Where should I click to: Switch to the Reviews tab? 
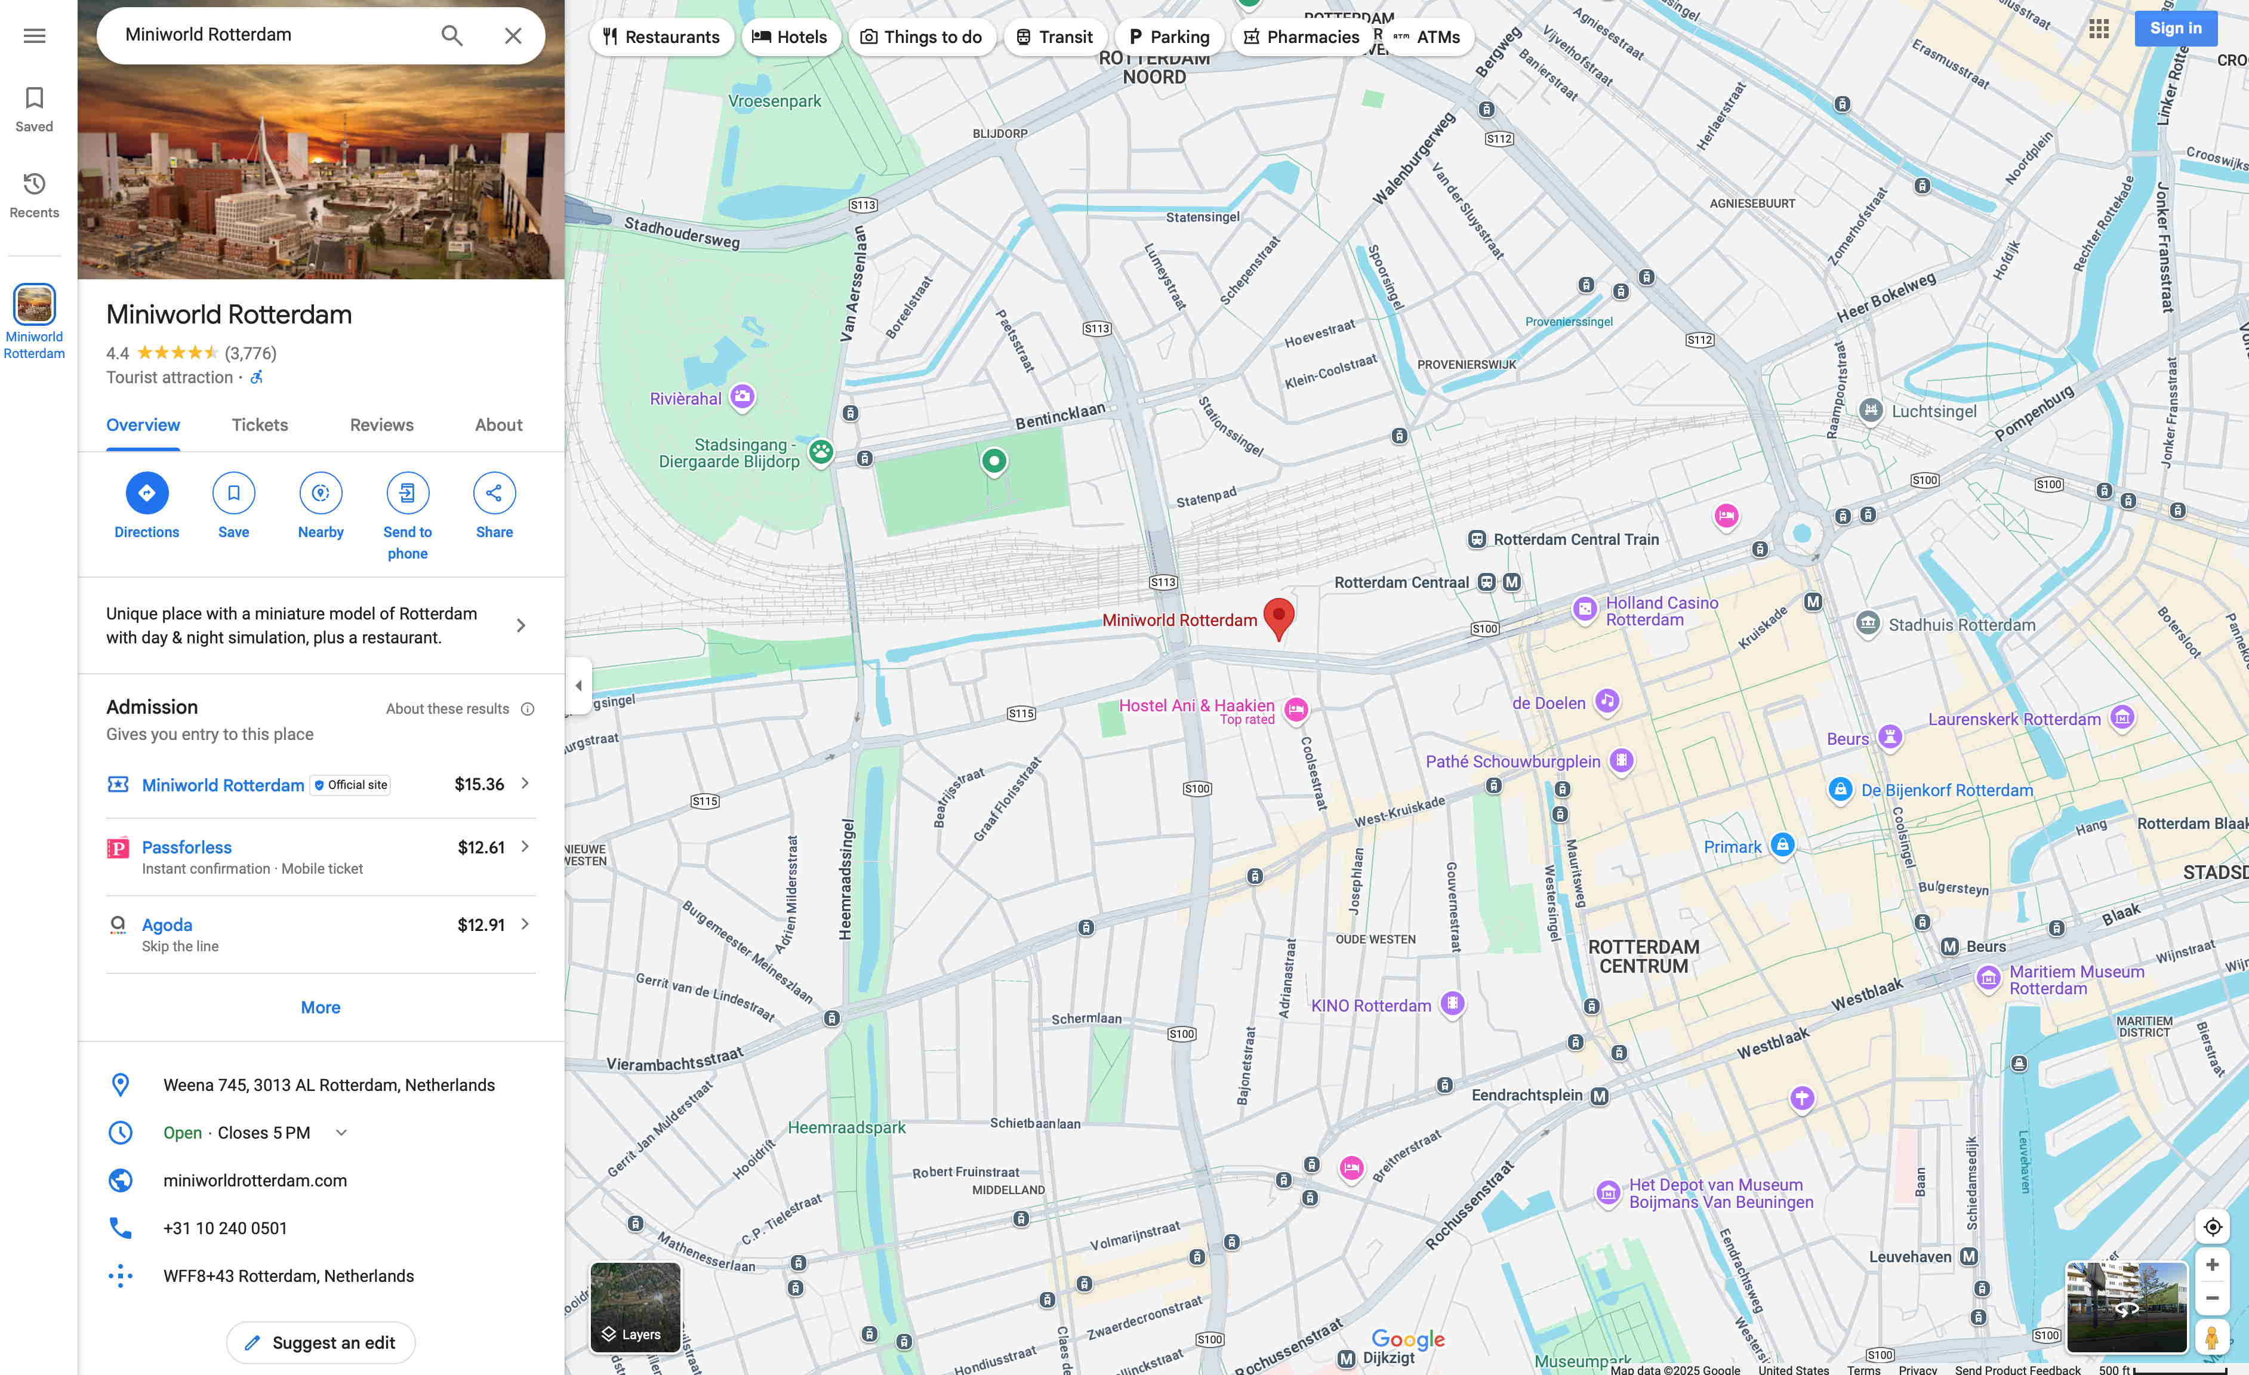[x=381, y=425]
